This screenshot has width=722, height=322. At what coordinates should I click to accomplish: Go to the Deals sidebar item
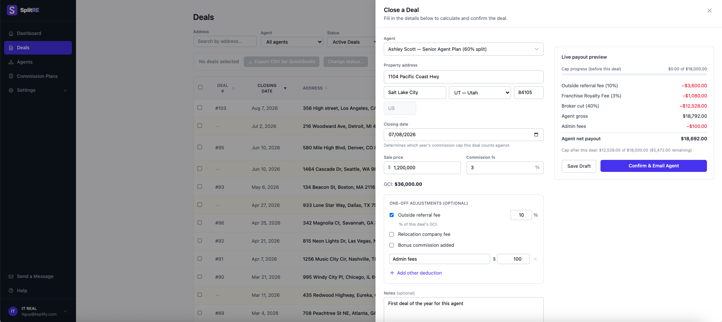click(x=38, y=48)
